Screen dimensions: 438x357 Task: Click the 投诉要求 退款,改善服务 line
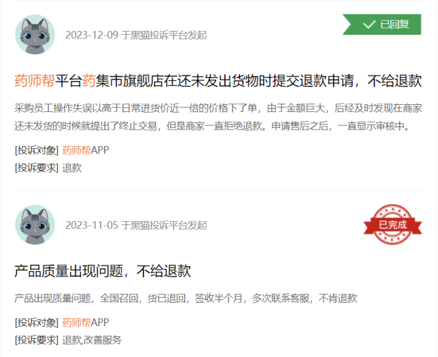(68, 340)
